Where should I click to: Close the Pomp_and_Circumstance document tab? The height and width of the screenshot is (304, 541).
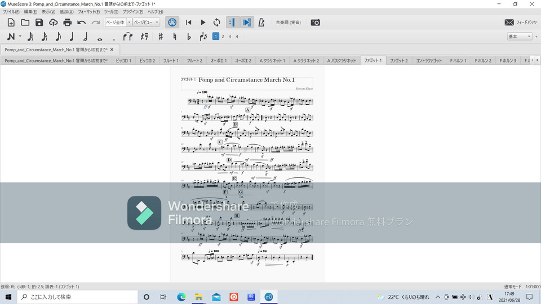point(112,50)
